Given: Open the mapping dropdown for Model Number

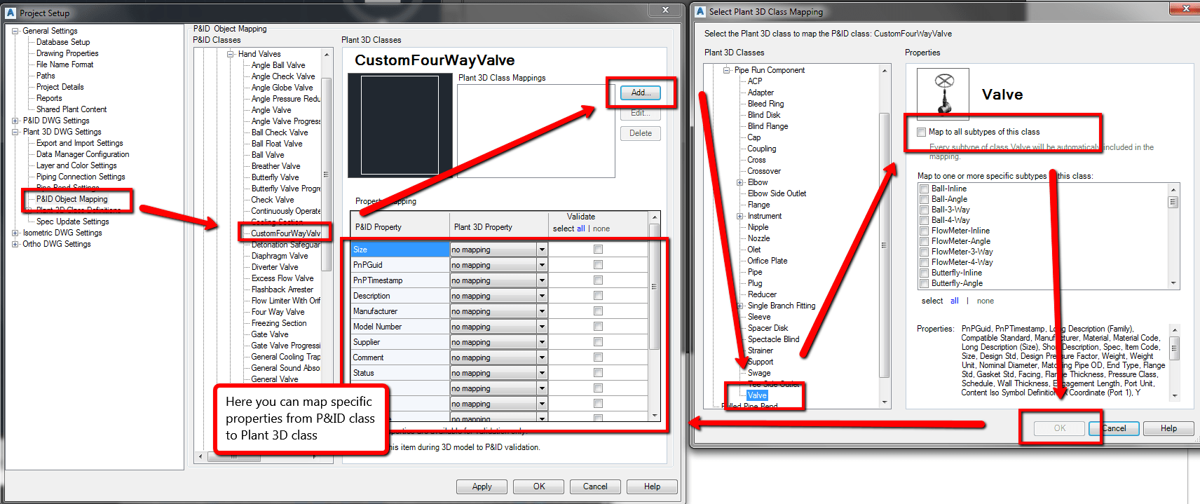Looking at the screenshot, I should 542,327.
